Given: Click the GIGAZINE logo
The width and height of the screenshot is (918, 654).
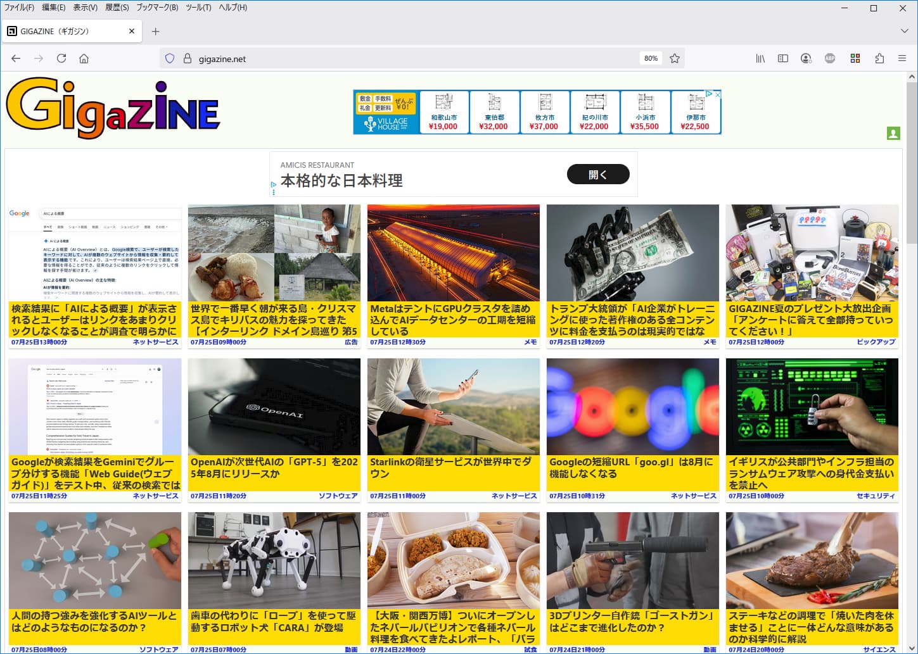Looking at the screenshot, I should pos(113,109).
